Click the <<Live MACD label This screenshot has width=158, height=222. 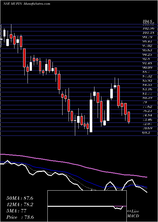133,214
